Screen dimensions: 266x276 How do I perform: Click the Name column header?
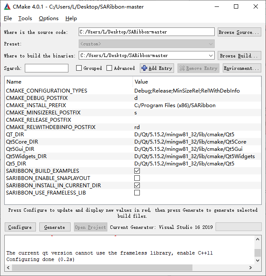pos(14,82)
